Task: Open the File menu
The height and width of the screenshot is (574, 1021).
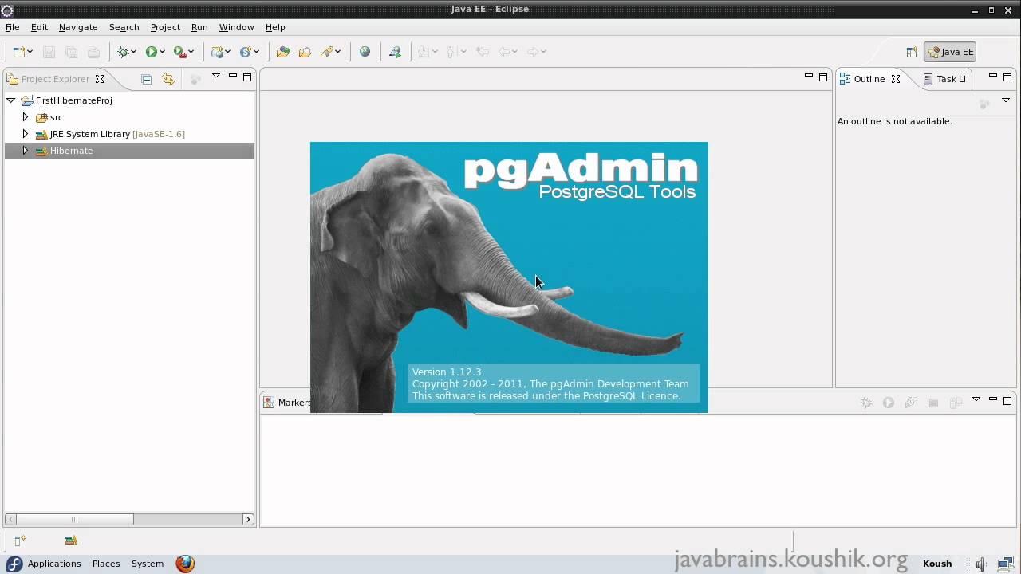Action: pyautogui.click(x=13, y=27)
